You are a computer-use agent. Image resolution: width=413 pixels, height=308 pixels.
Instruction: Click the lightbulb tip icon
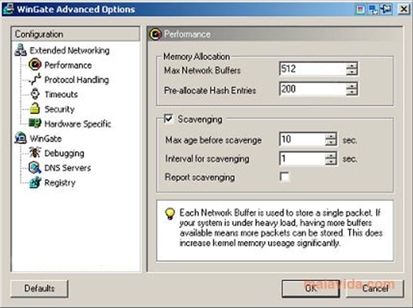[170, 214]
